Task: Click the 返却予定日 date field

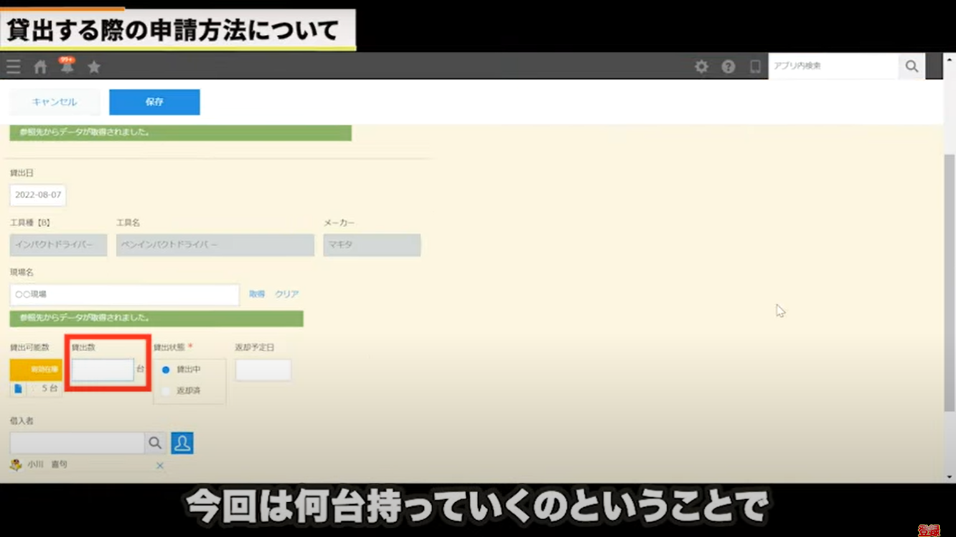Action: coord(263,369)
